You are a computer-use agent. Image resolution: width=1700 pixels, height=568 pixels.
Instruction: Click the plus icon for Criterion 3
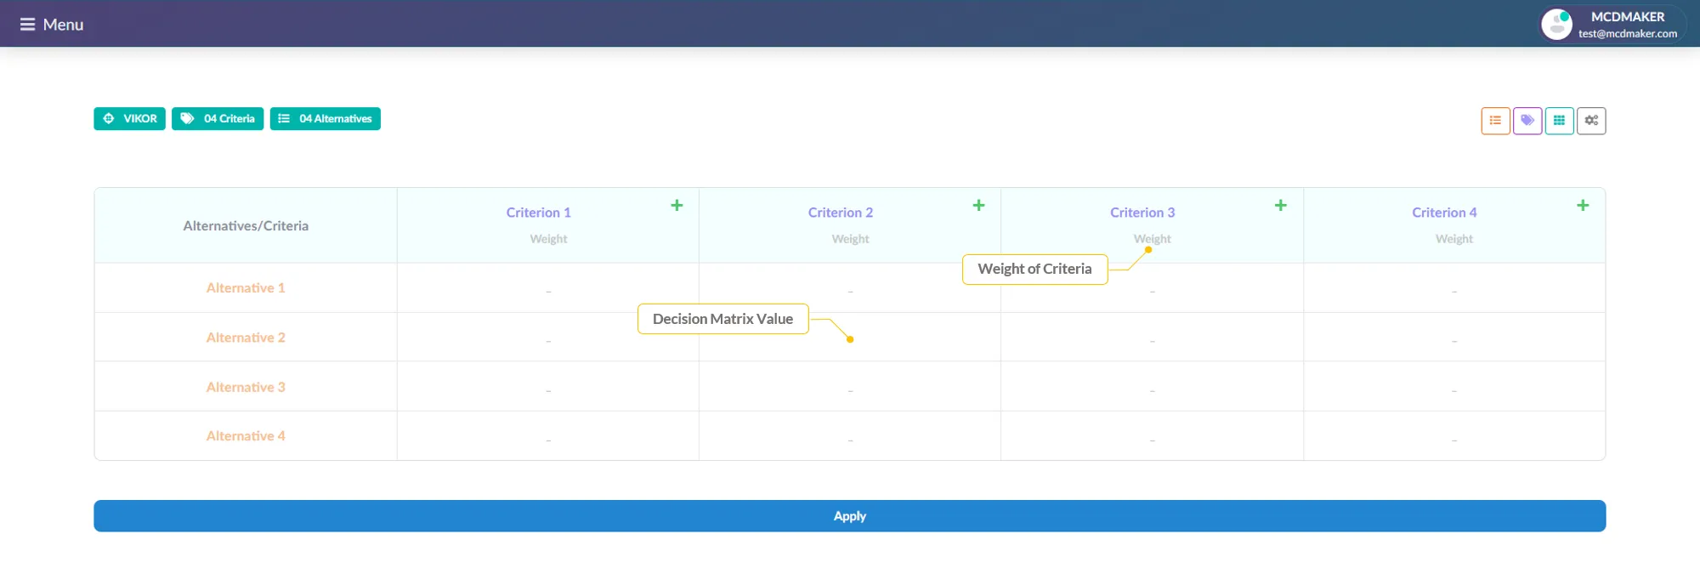point(1280,205)
